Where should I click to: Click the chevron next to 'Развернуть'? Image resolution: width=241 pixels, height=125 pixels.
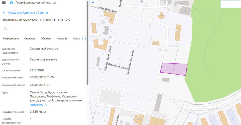pos(47,105)
